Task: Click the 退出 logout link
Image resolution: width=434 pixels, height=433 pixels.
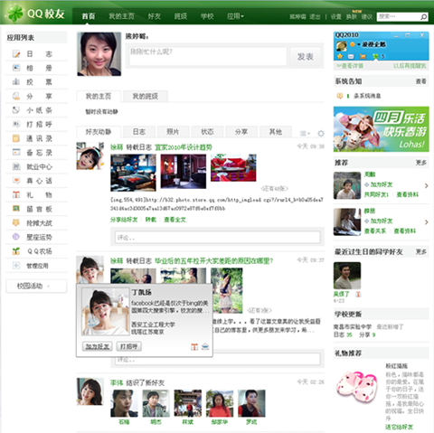Action: pyautogui.click(x=315, y=17)
